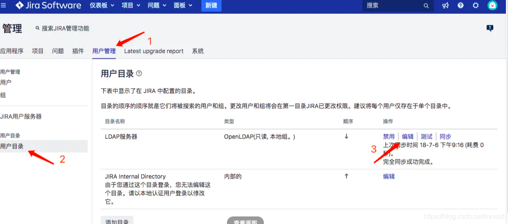Click the 添加目录 button
The width and height of the screenshot is (508, 224).
point(117,221)
